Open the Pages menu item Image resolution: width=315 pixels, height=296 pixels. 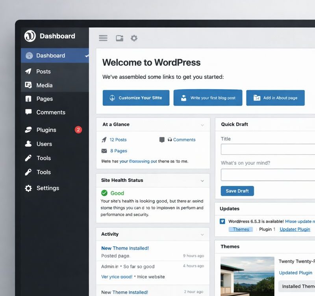tap(44, 99)
